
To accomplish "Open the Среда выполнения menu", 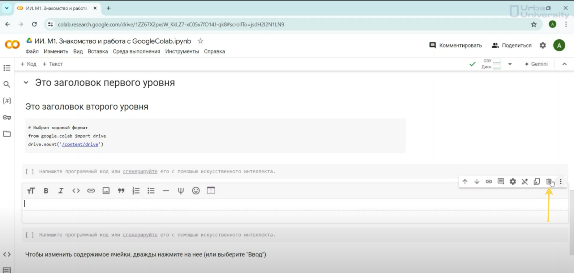I will pos(136,52).
